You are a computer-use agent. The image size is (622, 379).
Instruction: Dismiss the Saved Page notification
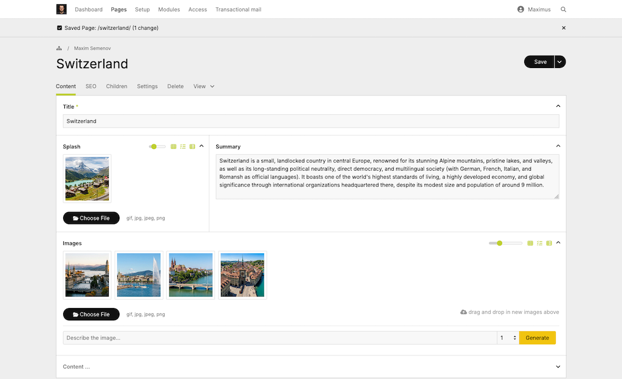click(x=563, y=28)
